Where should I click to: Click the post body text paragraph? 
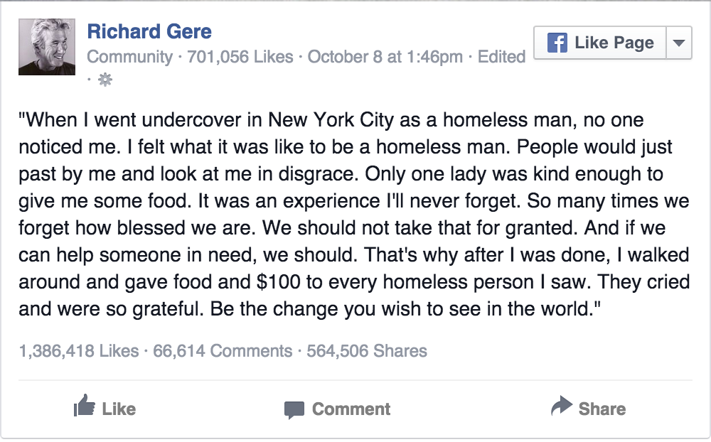(354, 215)
